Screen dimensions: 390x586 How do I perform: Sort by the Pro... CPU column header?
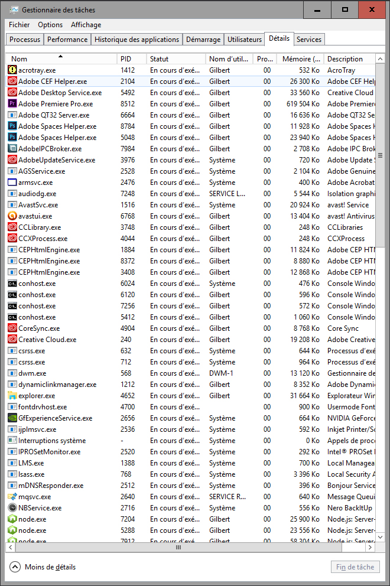point(265,58)
